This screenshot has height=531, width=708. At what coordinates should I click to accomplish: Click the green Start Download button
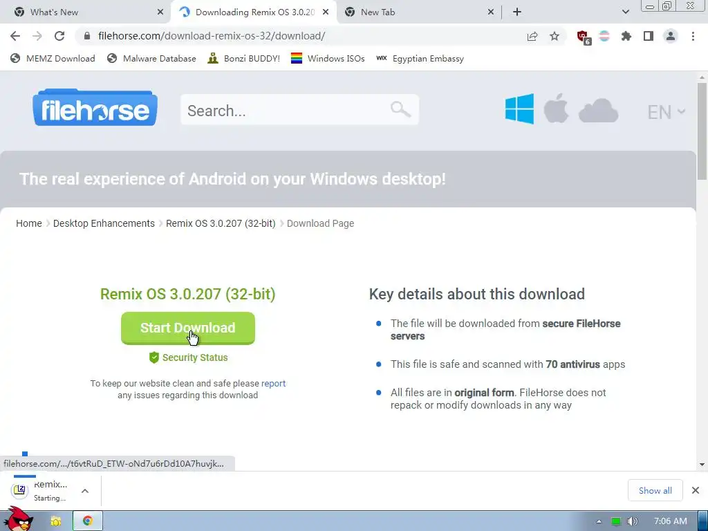tap(188, 328)
